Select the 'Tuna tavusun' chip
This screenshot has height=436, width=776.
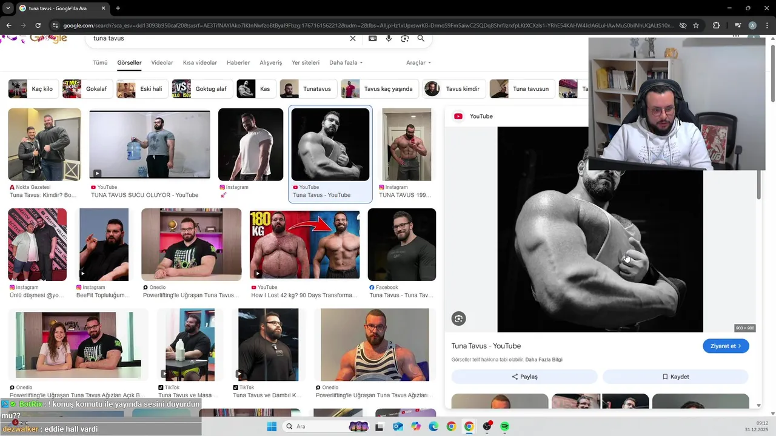[x=523, y=89]
